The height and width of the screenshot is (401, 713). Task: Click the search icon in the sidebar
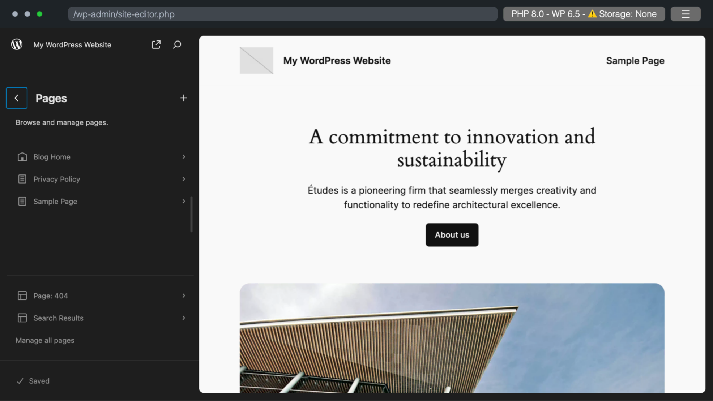(178, 44)
